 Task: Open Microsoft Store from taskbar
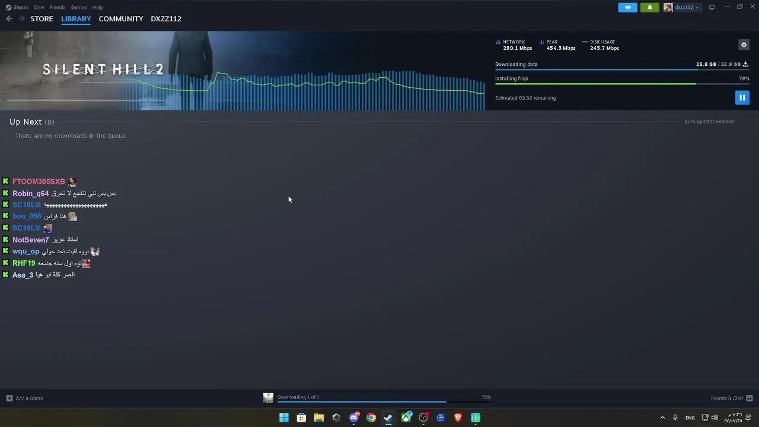pyautogui.click(x=301, y=418)
